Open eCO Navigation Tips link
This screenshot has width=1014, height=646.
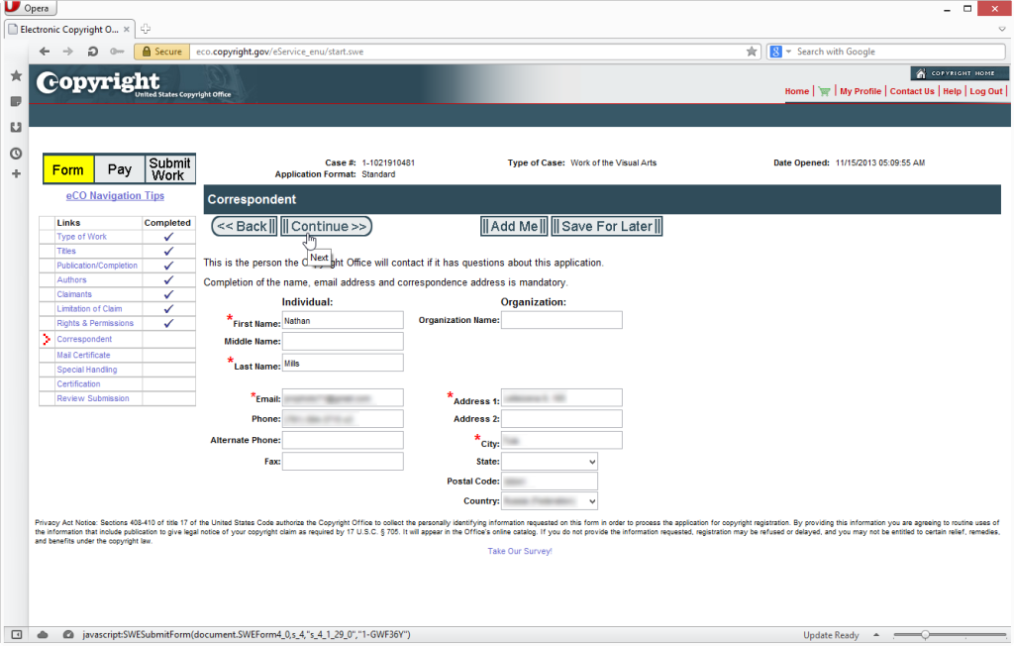(115, 195)
